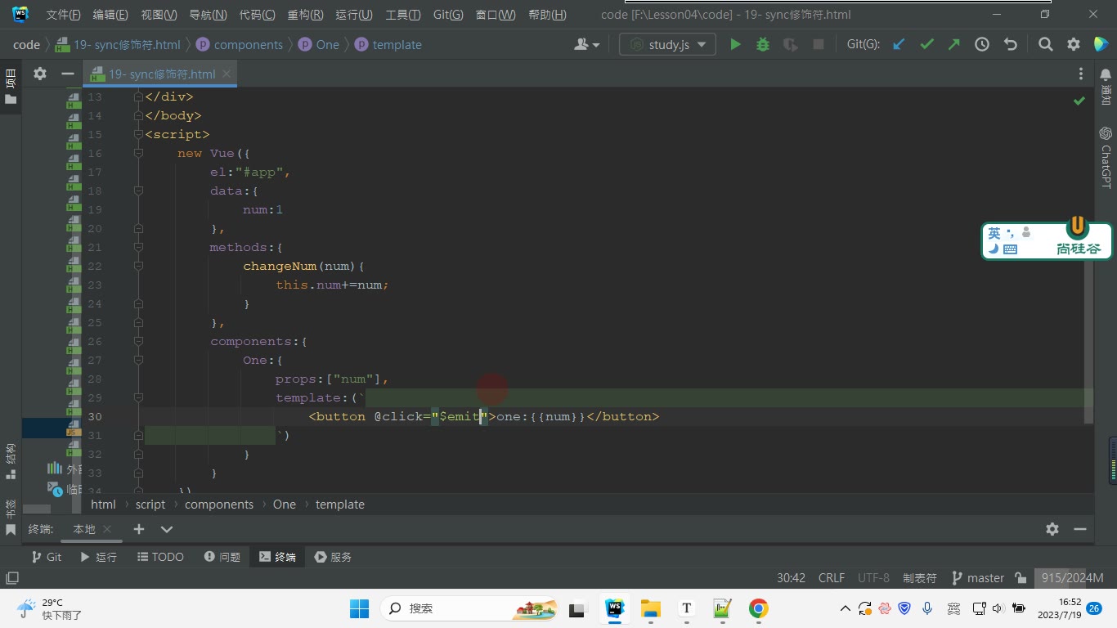Roll back changes with the undo arrow
1117x628 pixels.
pyautogui.click(x=1010, y=45)
